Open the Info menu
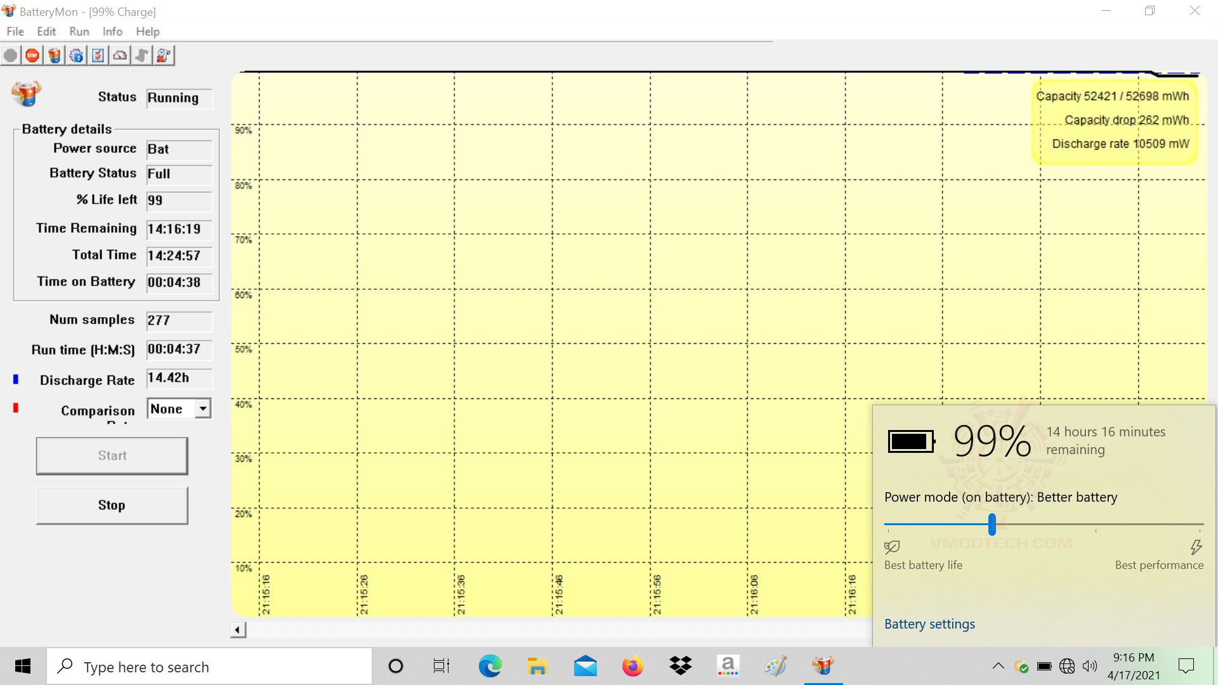Image resolution: width=1218 pixels, height=685 pixels. click(112, 31)
